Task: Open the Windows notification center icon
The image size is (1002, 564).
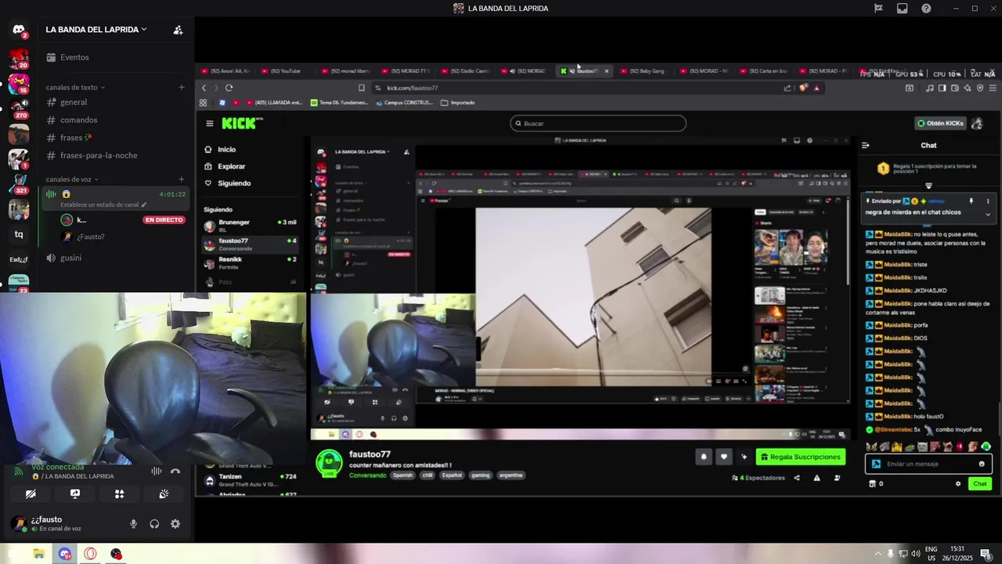Action: tap(986, 554)
